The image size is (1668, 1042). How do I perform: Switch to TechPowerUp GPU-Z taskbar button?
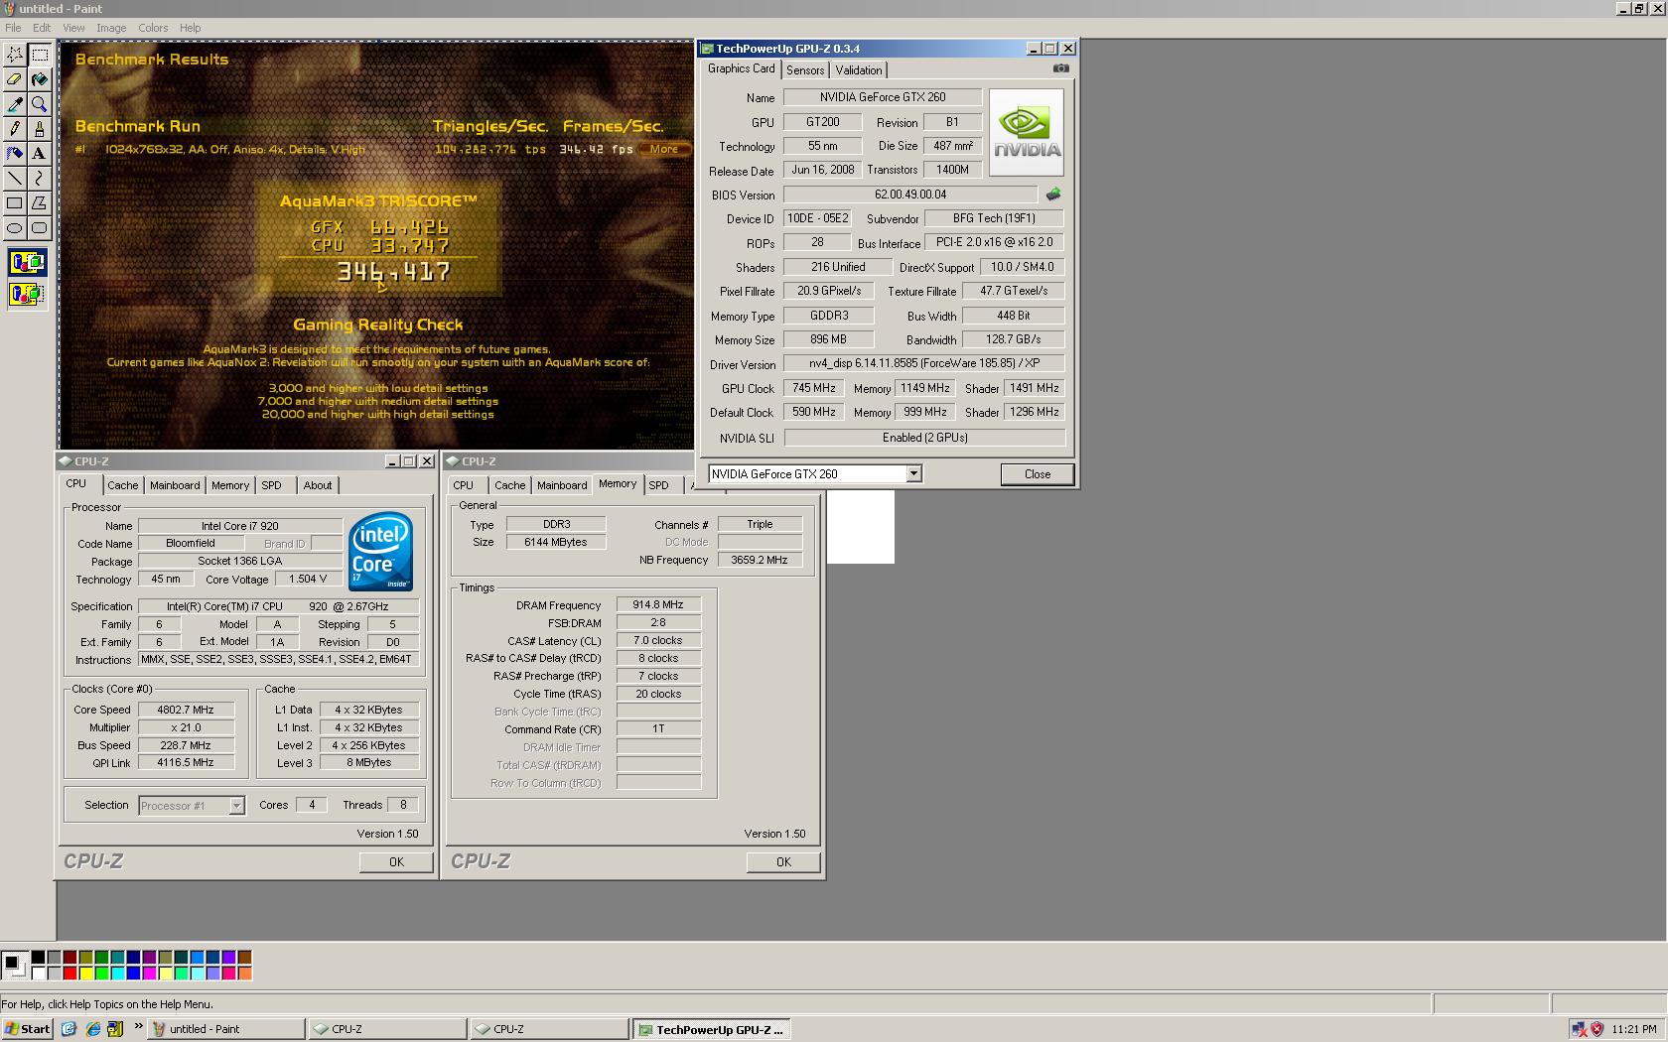coord(712,1029)
